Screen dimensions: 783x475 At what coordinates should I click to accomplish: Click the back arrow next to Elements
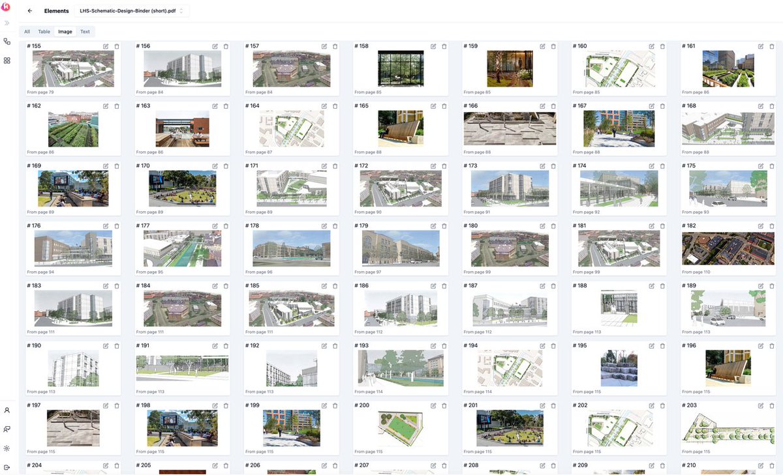pos(30,11)
